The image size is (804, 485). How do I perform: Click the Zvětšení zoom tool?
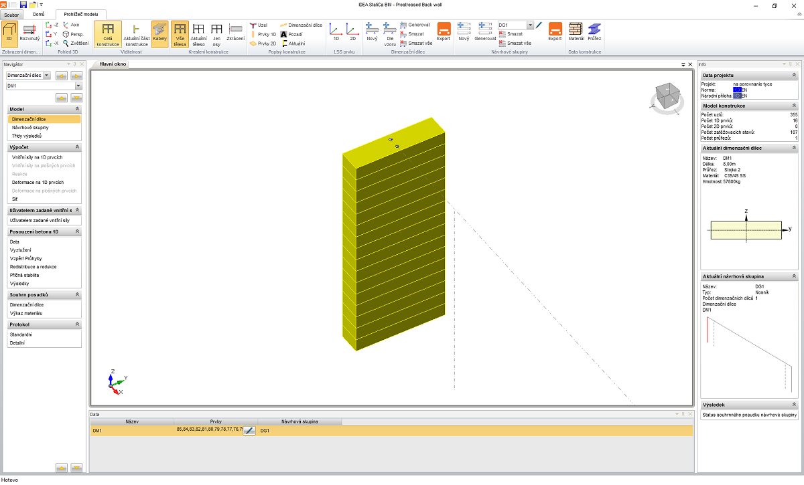pos(75,43)
